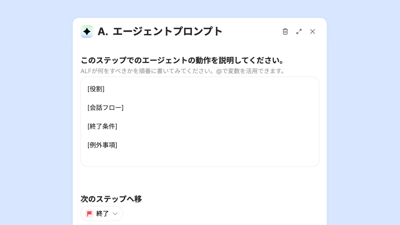Delete this step with the trash icon
This screenshot has height=225, width=400.
click(285, 31)
